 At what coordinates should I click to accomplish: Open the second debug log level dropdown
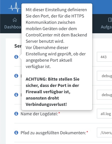pos(105,95)
